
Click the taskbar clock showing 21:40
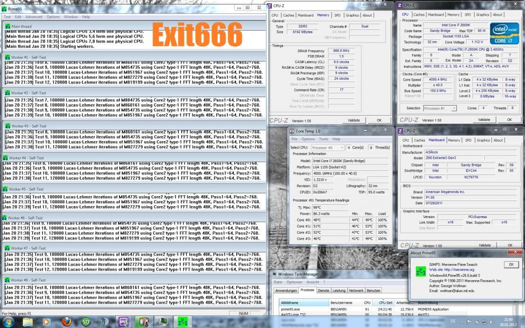click(x=508, y=322)
